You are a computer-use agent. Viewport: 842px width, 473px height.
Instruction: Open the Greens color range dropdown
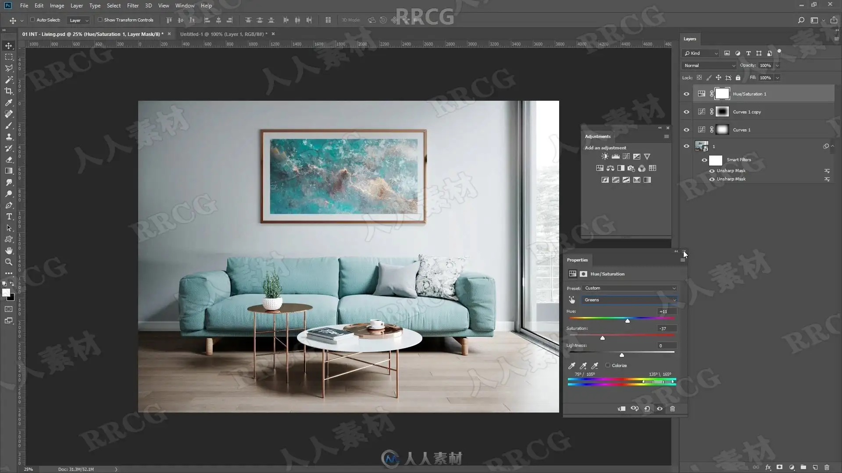(x=630, y=300)
